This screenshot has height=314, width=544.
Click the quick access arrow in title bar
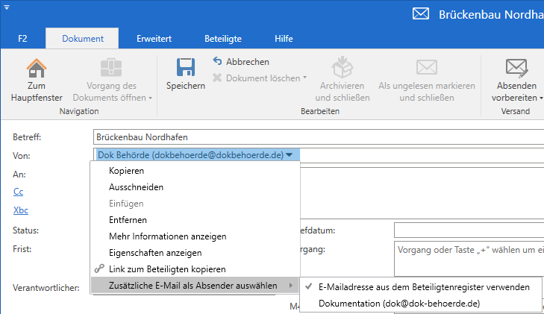(x=7, y=6)
